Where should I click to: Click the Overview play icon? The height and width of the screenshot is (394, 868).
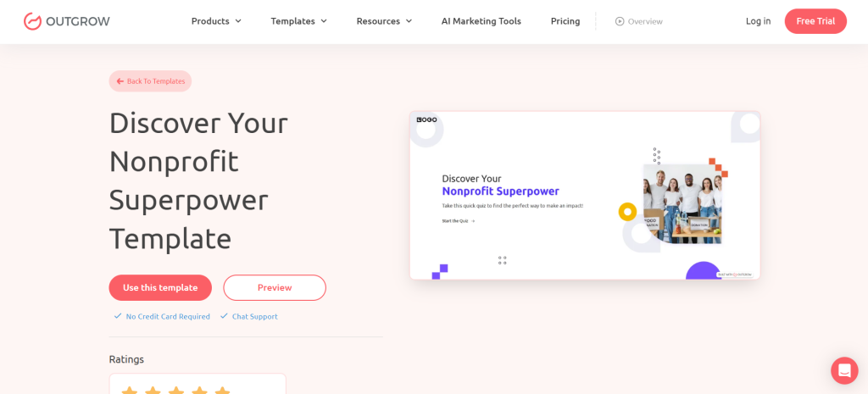(620, 21)
